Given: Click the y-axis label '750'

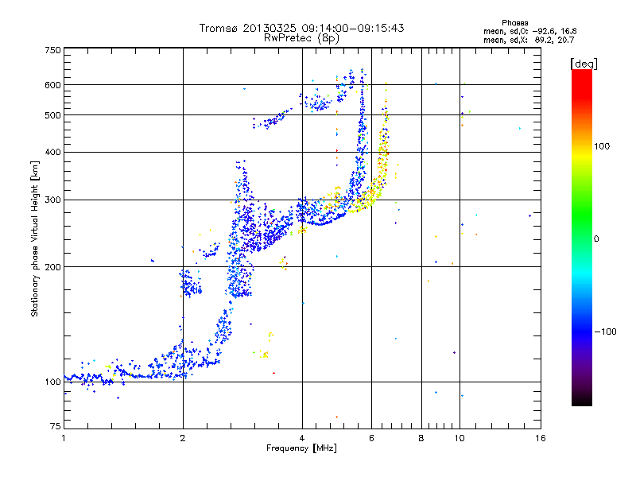Looking at the screenshot, I should tap(52, 50).
